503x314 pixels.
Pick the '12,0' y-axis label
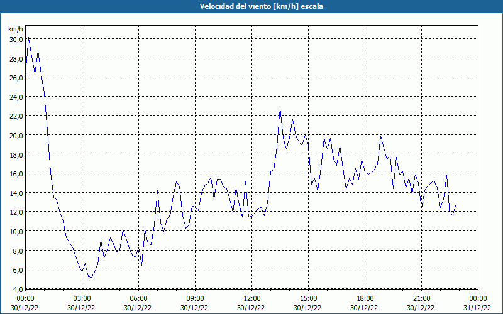click(16, 212)
